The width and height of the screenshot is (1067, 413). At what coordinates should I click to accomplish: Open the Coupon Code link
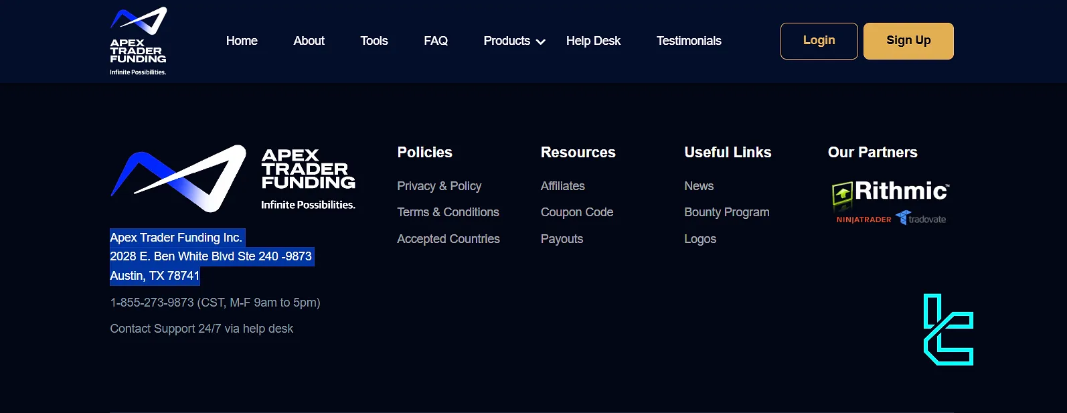tap(576, 212)
